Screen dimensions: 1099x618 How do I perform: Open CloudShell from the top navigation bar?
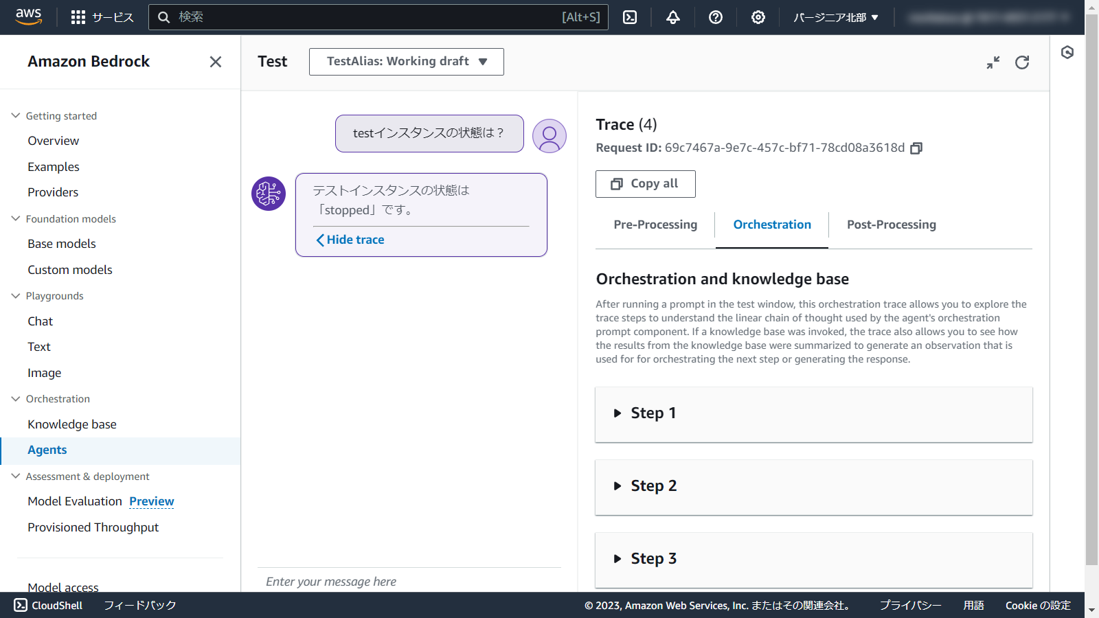point(630,17)
